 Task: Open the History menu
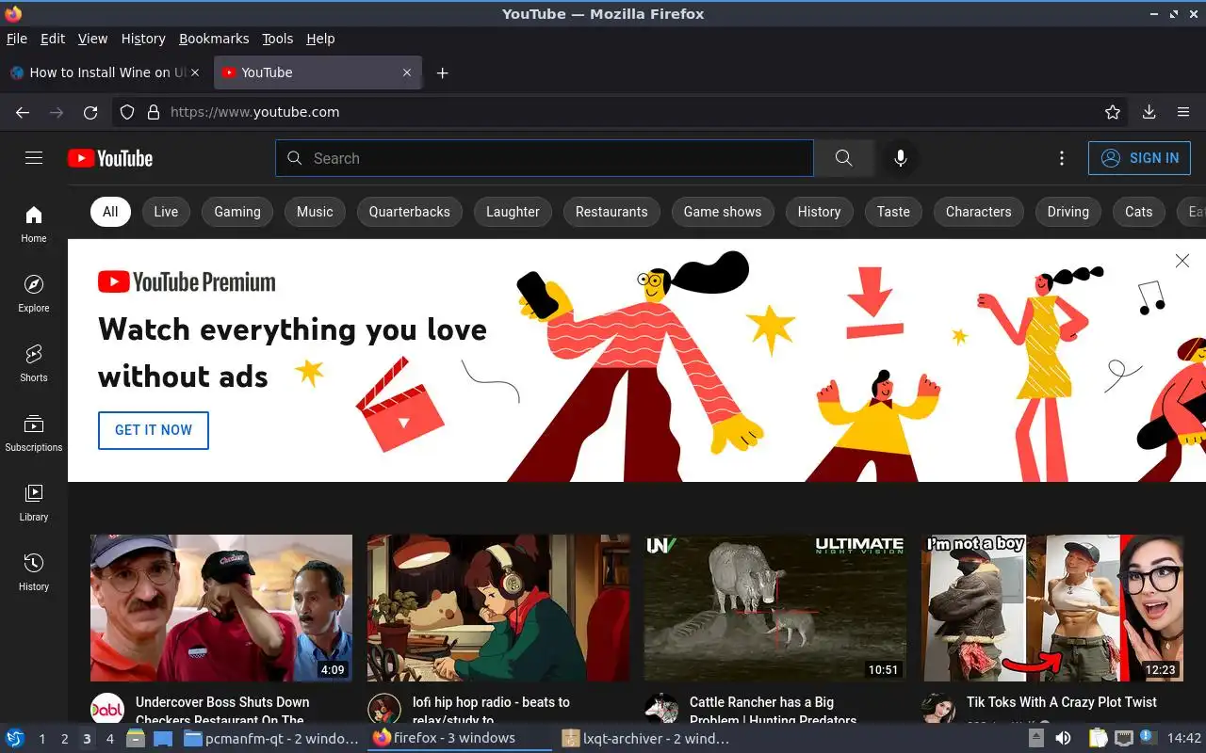[x=143, y=39]
